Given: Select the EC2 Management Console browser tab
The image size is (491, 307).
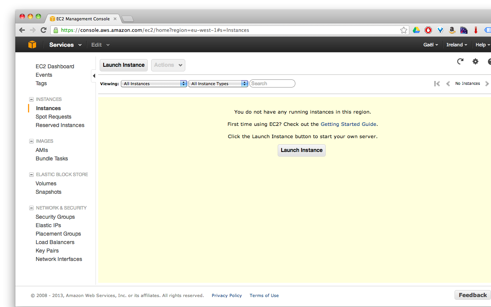Looking at the screenshot, I should pos(82,18).
